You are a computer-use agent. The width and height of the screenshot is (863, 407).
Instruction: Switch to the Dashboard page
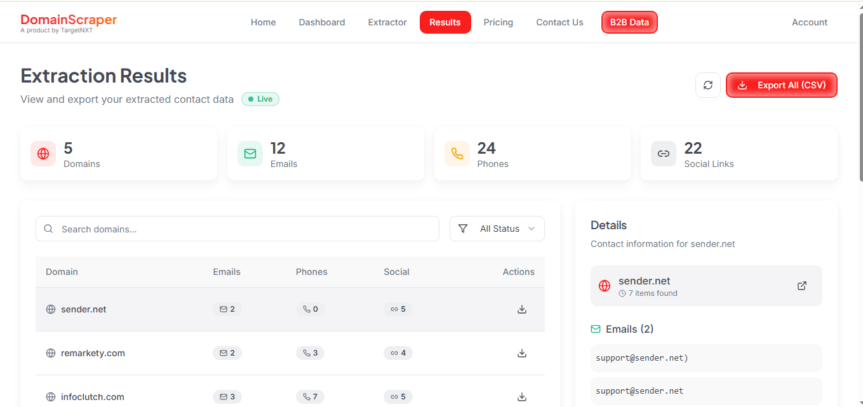(x=321, y=22)
